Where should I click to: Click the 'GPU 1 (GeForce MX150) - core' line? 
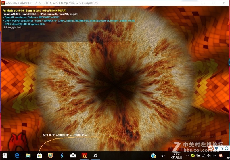point(68,21)
